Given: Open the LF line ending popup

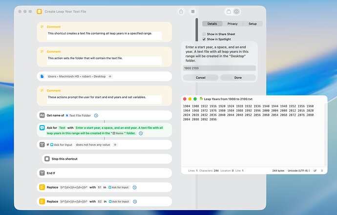Looking at the screenshot, I should pos(318,171).
